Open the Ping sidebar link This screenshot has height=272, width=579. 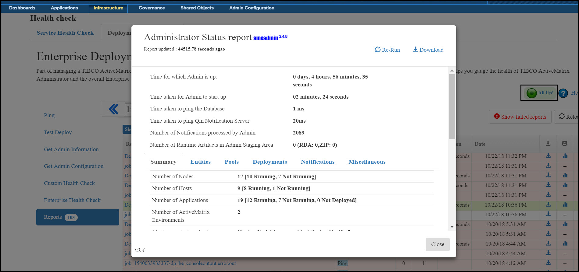[x=49, y=115]
